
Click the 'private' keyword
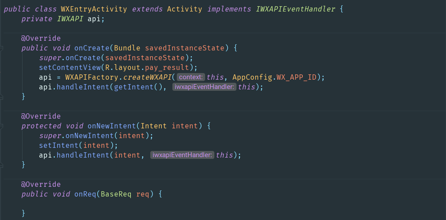click(x=37, y=19)
